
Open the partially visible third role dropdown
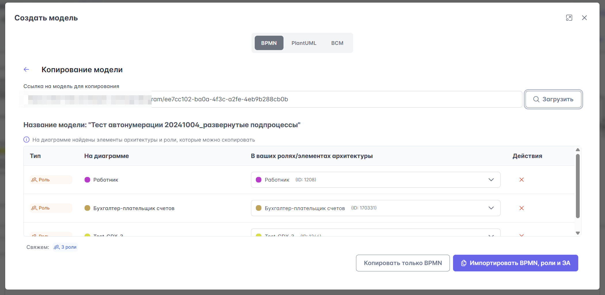point(376,233)
